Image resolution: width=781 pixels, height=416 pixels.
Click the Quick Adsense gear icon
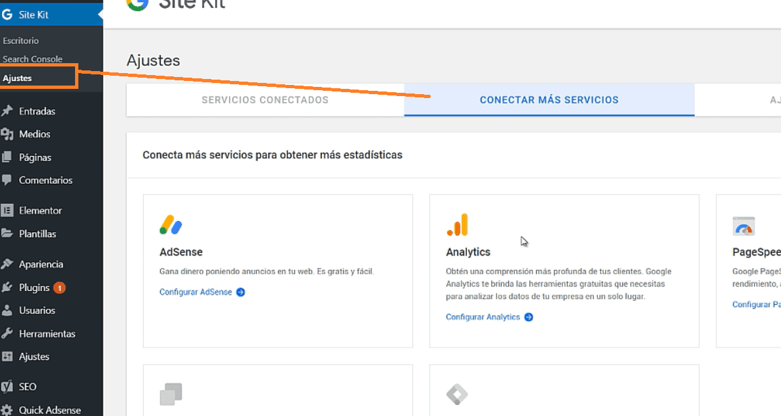(x=7, y=409)
